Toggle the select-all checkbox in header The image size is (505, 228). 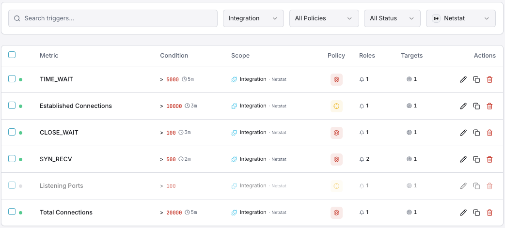(12, 55)
